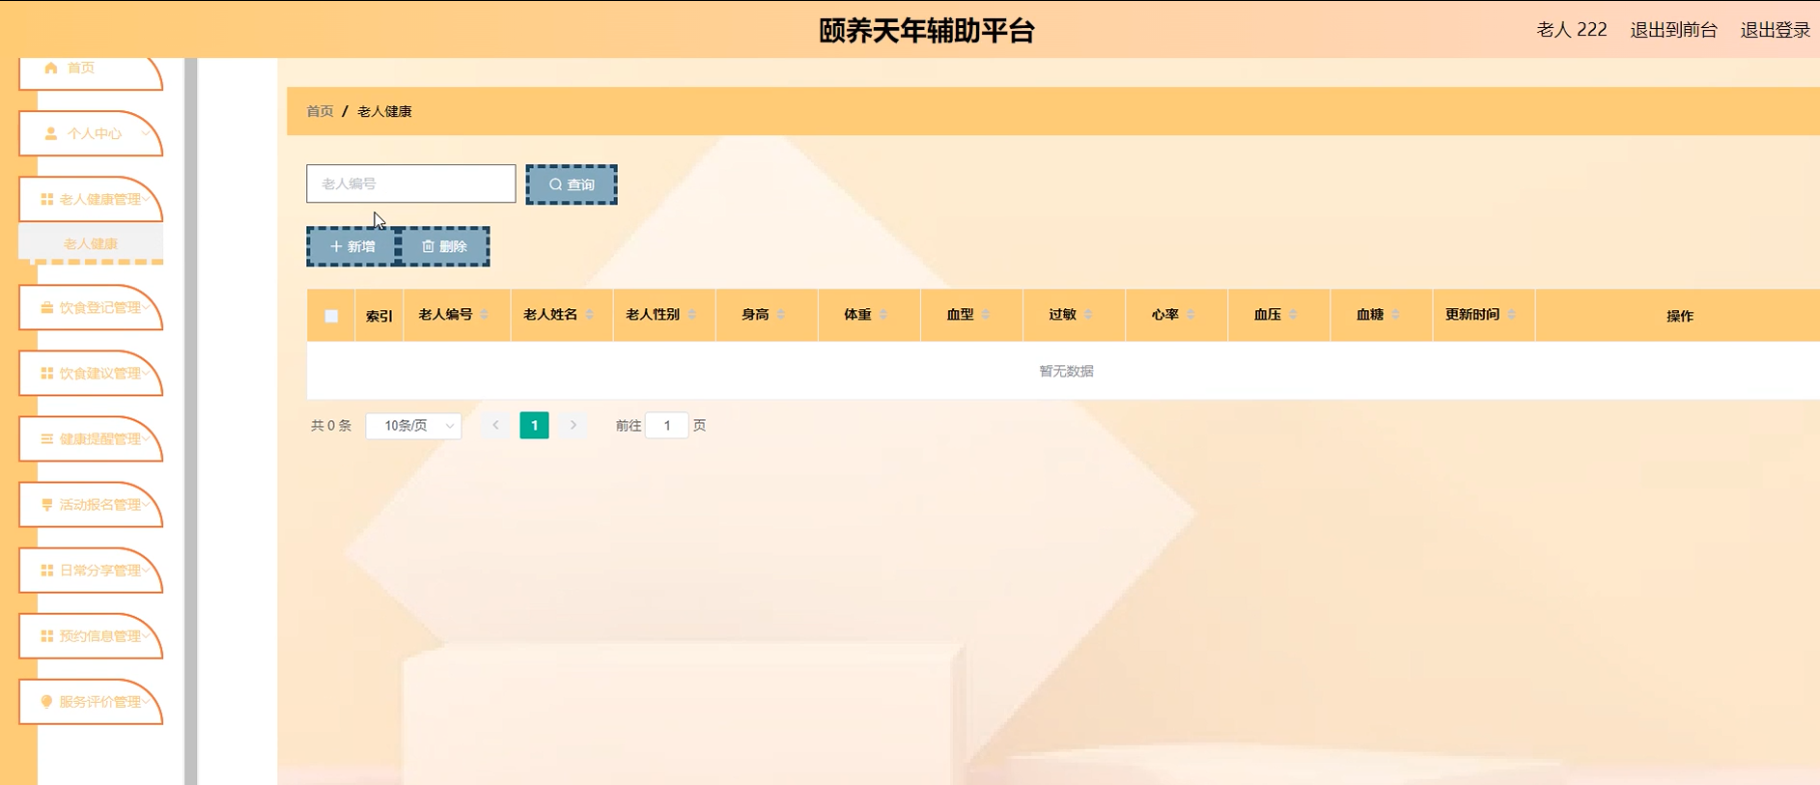Click the 新增 add button
The height and width of the screenshot is (785, 1820).
pos(352,246)
